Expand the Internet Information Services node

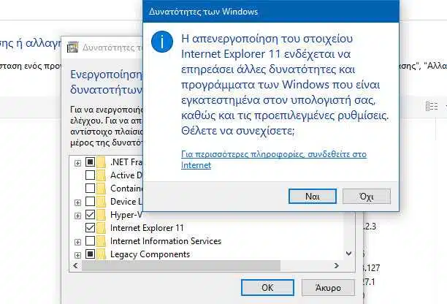click(77, 242)
